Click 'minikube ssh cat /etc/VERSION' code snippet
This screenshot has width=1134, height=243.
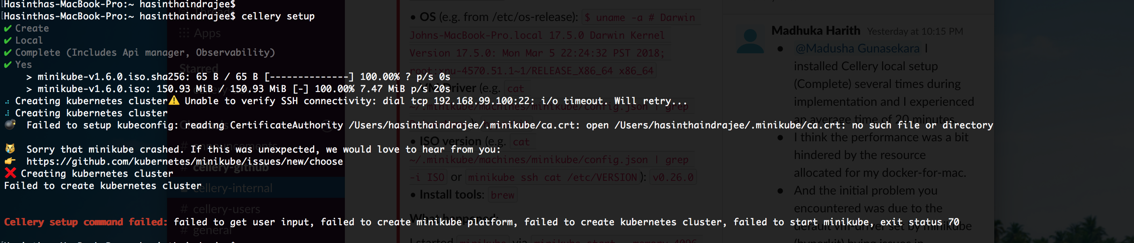(x=552, y=178)
